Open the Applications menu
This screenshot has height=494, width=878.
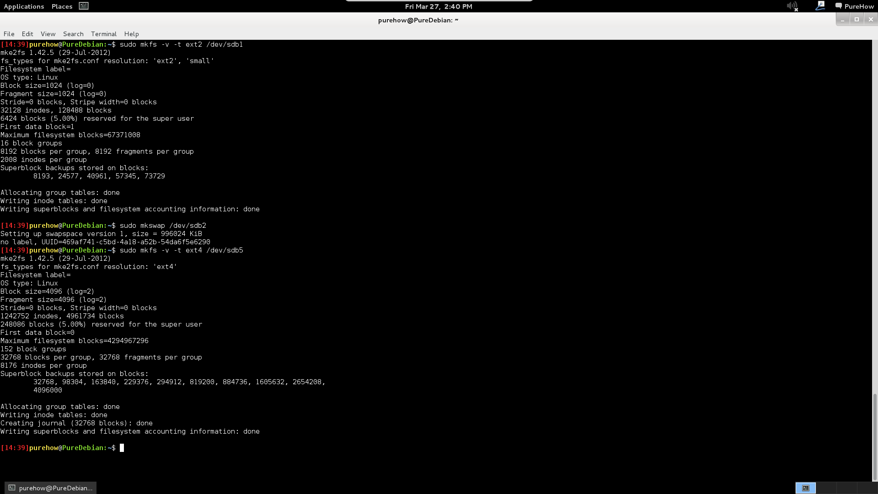[x=24, y=6]
